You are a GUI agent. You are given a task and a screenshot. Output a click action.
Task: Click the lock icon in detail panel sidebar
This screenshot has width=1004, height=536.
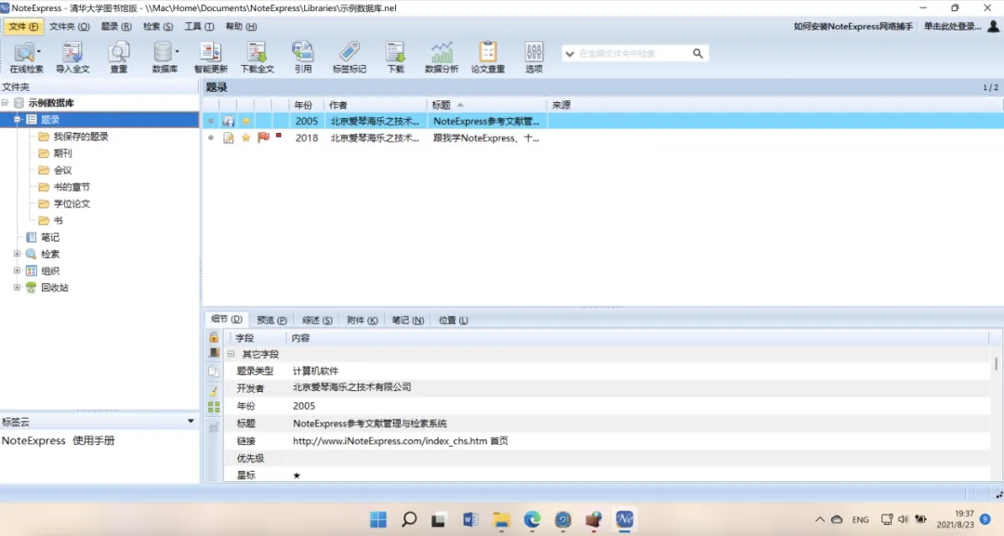(214, 338)
